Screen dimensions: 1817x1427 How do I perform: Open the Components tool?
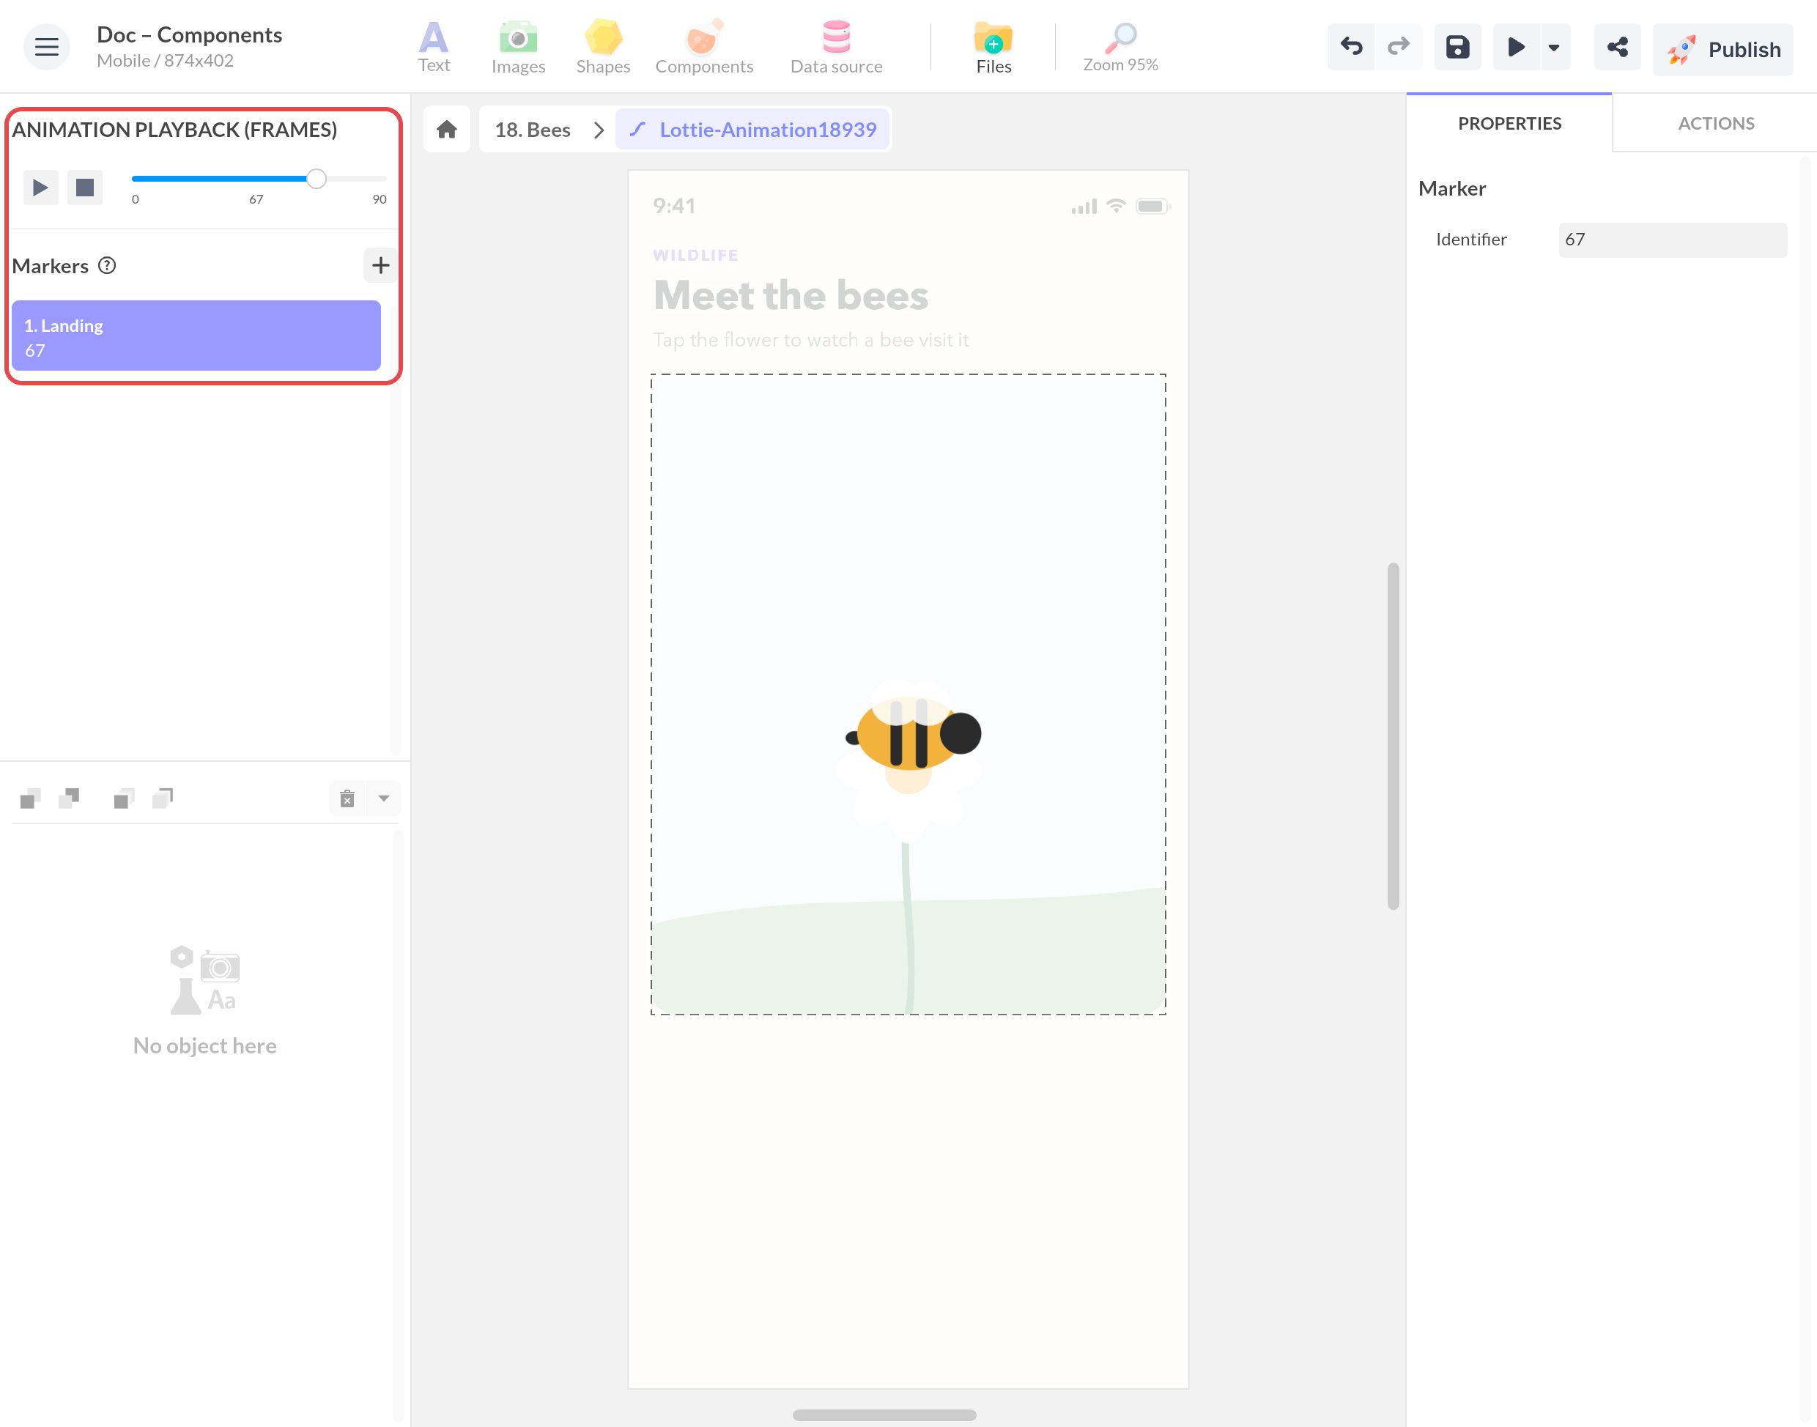click(x=704, y=47)
